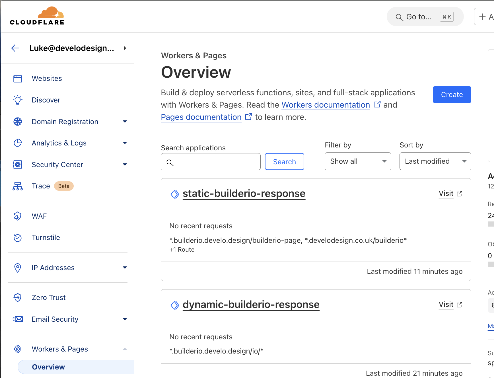Open the Workers documentation link

326,105
